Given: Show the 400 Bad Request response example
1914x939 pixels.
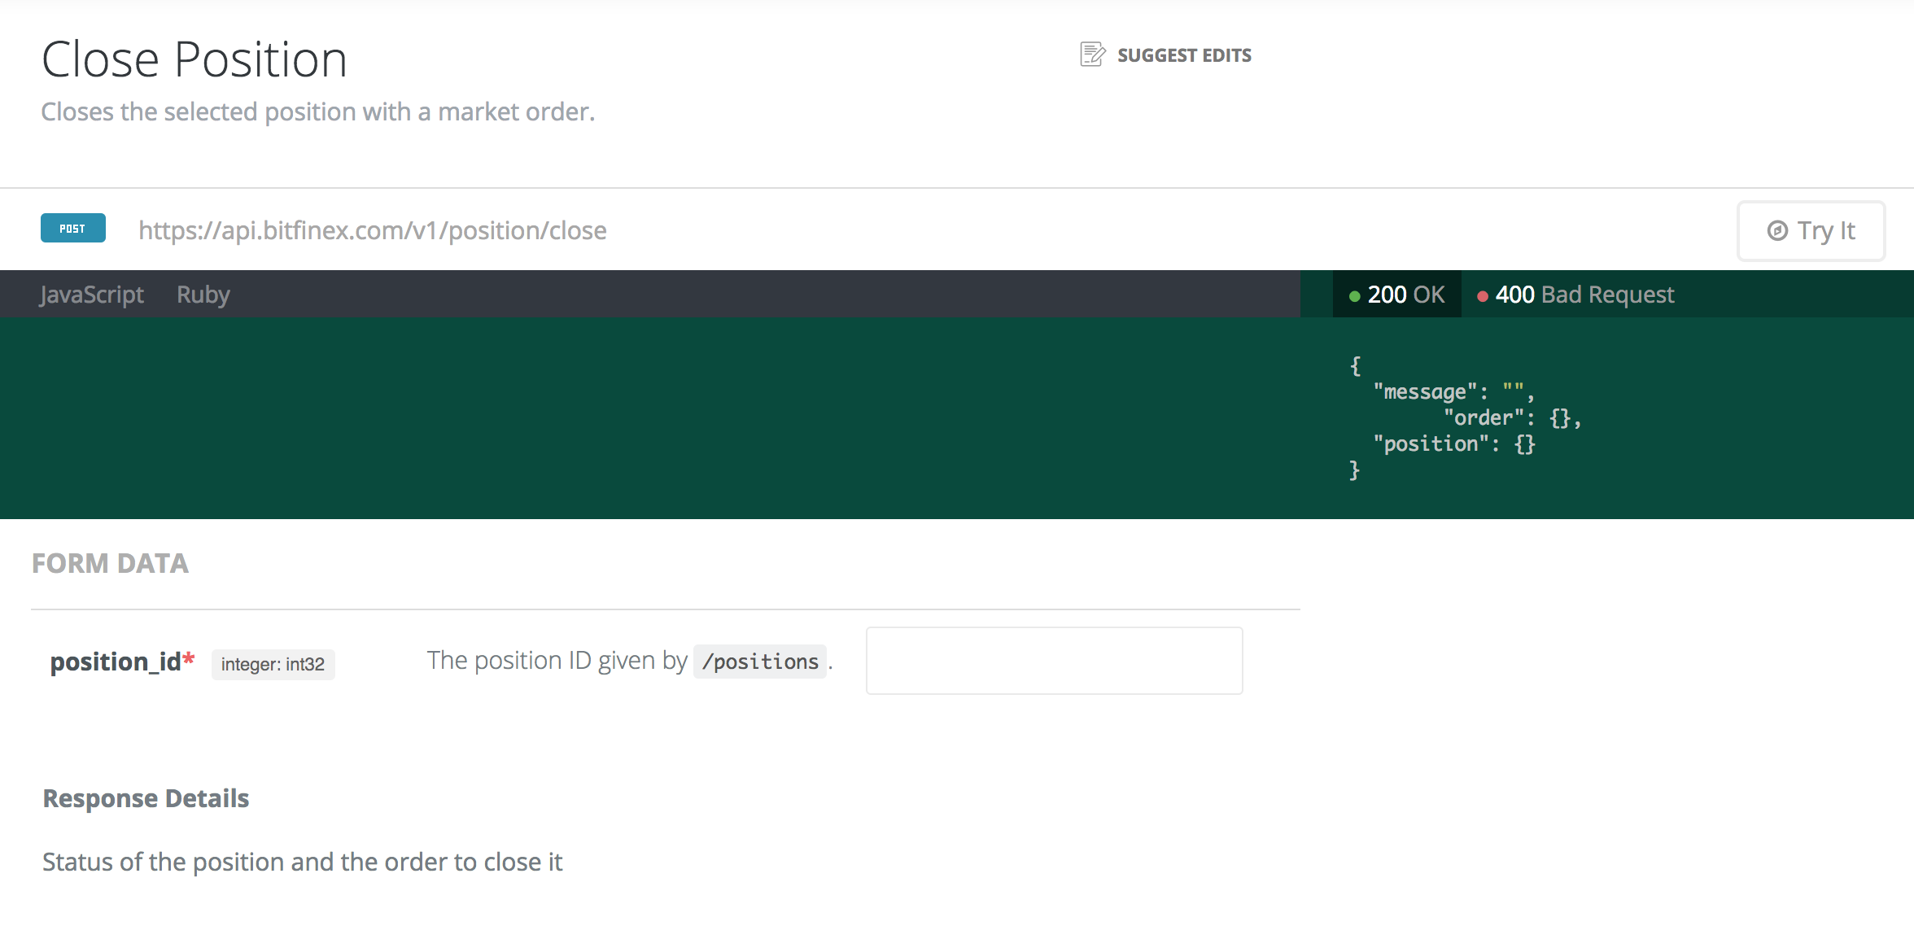Looking at the screenshot, I should point(1585,294).
